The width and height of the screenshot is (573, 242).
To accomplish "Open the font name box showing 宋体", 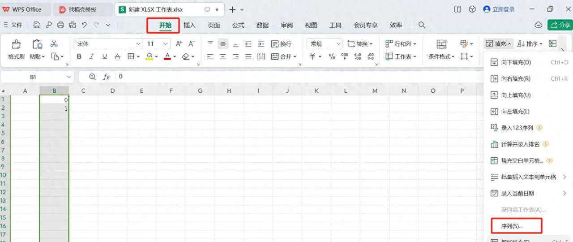I will point(108,44).
